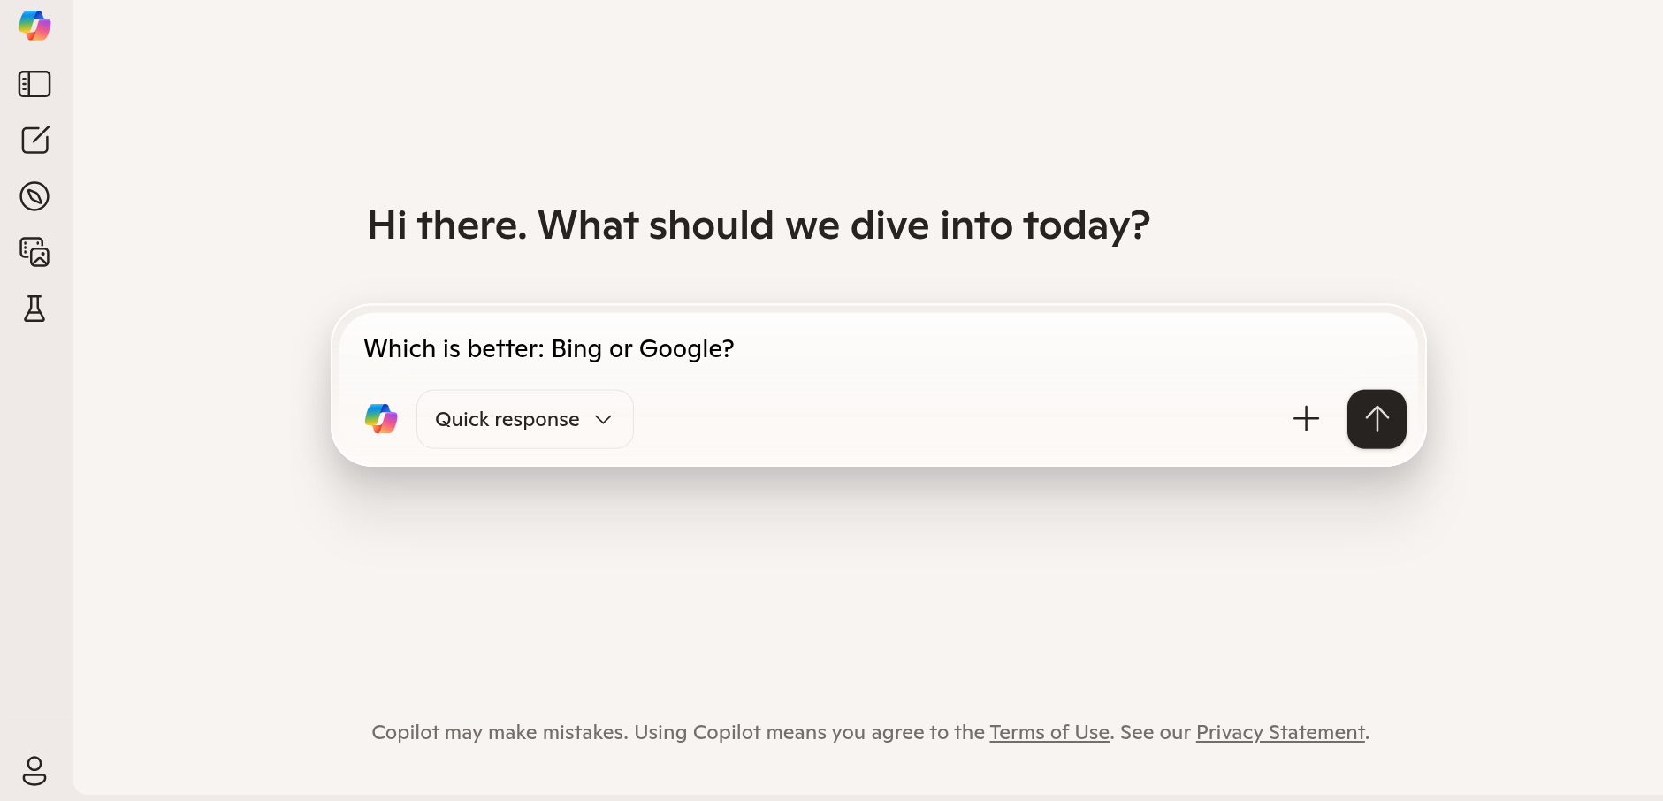Click the word 'Bing' in the prompt
The width and height of the screenshot is (1663, 801).
pos(576,349)
